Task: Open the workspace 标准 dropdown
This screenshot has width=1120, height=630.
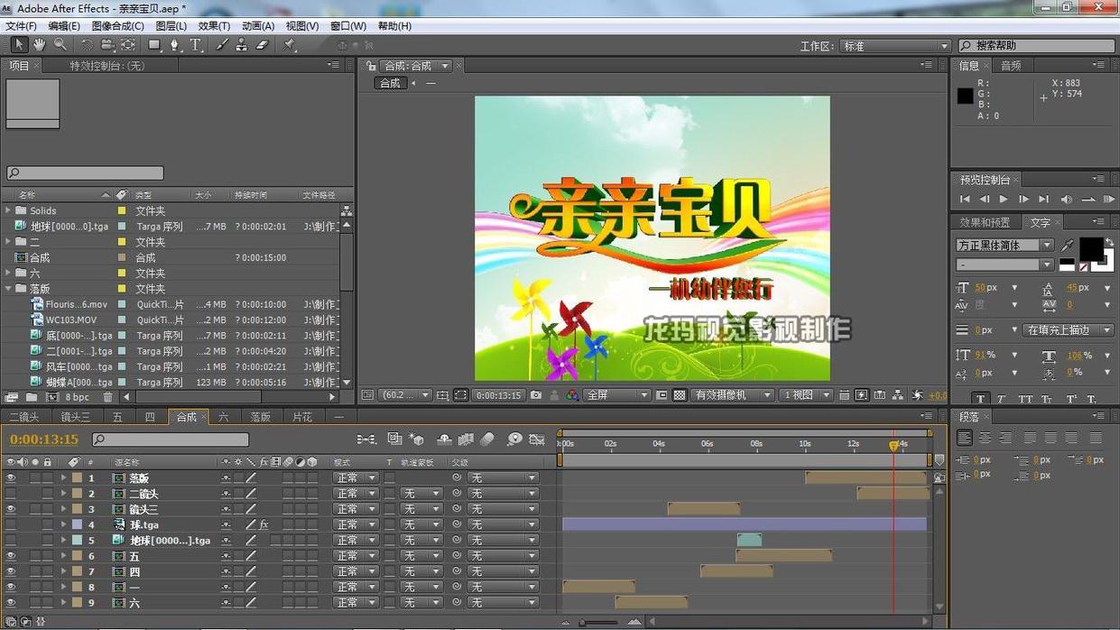Action: [893, 46]
